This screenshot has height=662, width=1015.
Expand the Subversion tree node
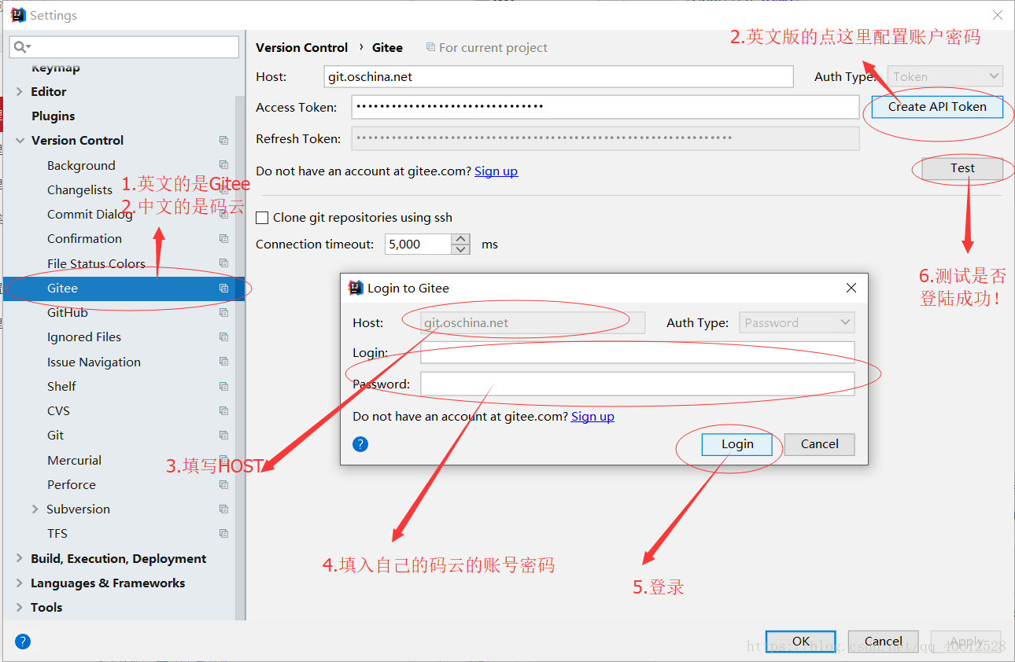[x=35, y=509]
